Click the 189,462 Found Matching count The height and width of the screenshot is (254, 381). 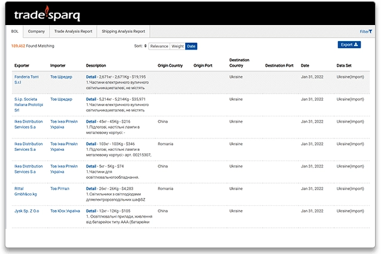pyautogui.click(x=33, y=46)
